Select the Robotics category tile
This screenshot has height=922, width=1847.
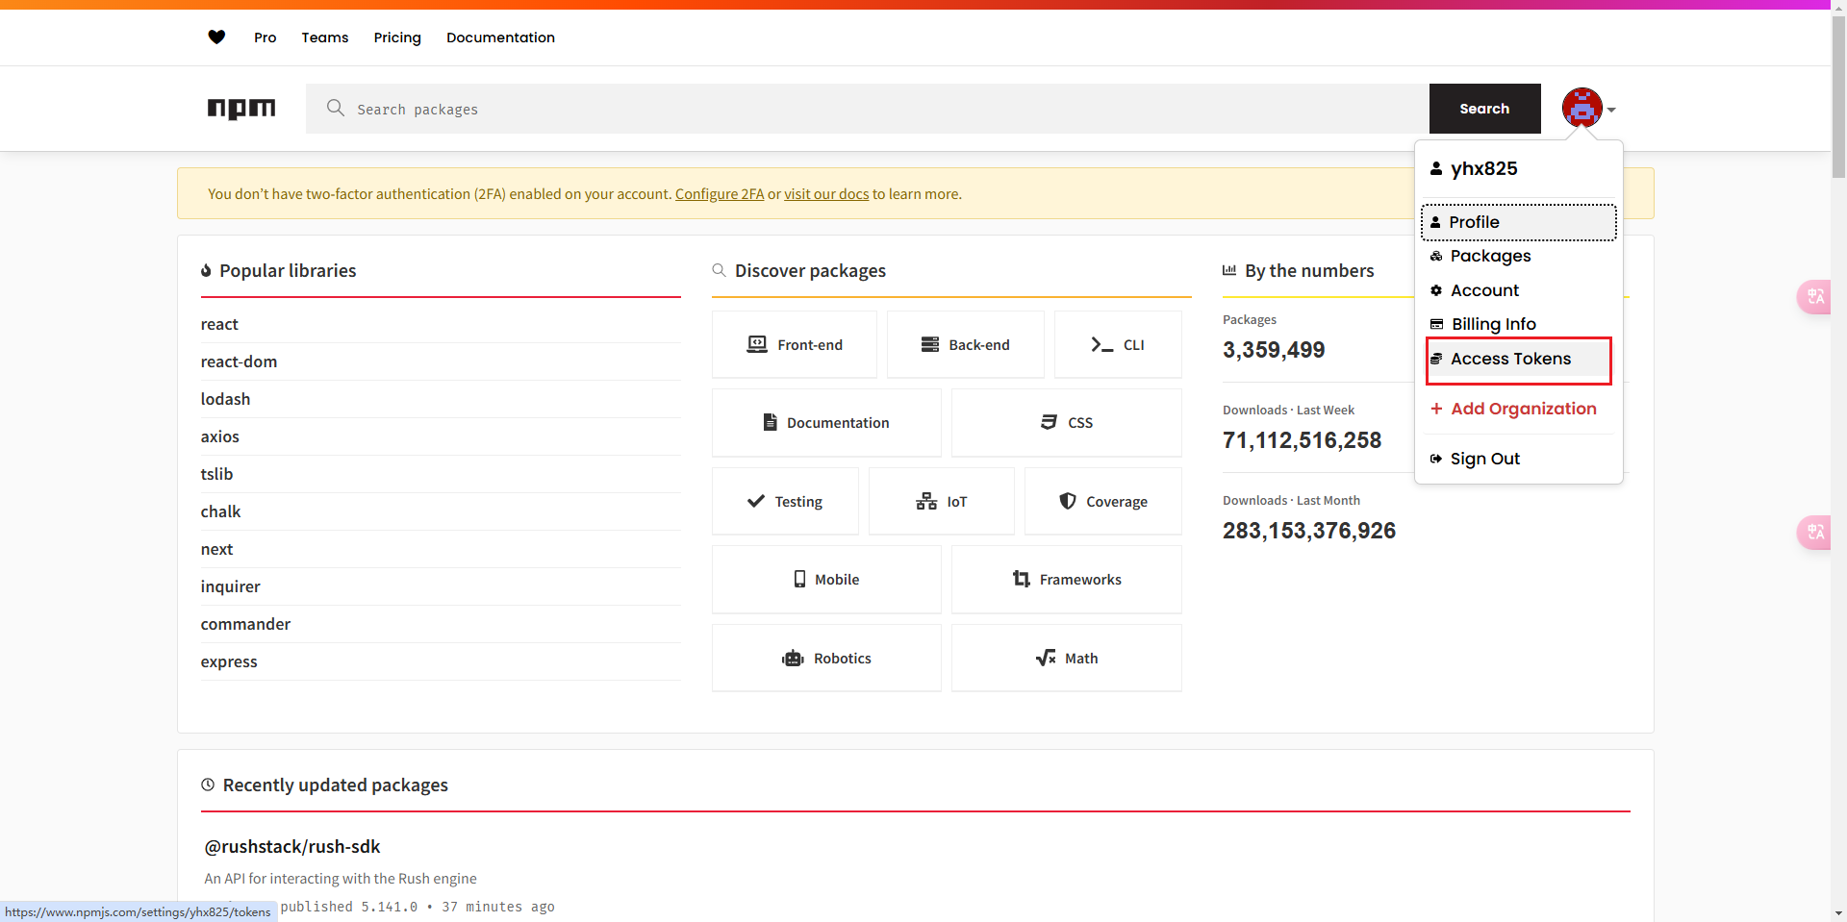coord(826,659)
